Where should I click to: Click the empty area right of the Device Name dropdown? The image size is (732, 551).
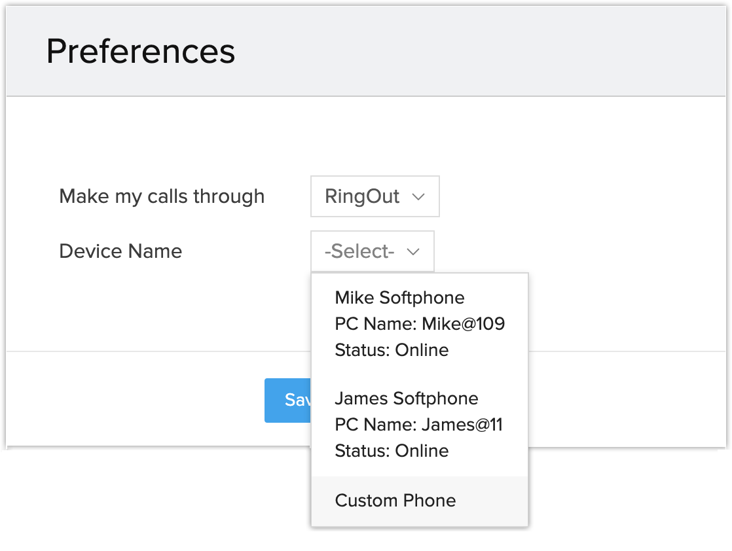(576, 251)
